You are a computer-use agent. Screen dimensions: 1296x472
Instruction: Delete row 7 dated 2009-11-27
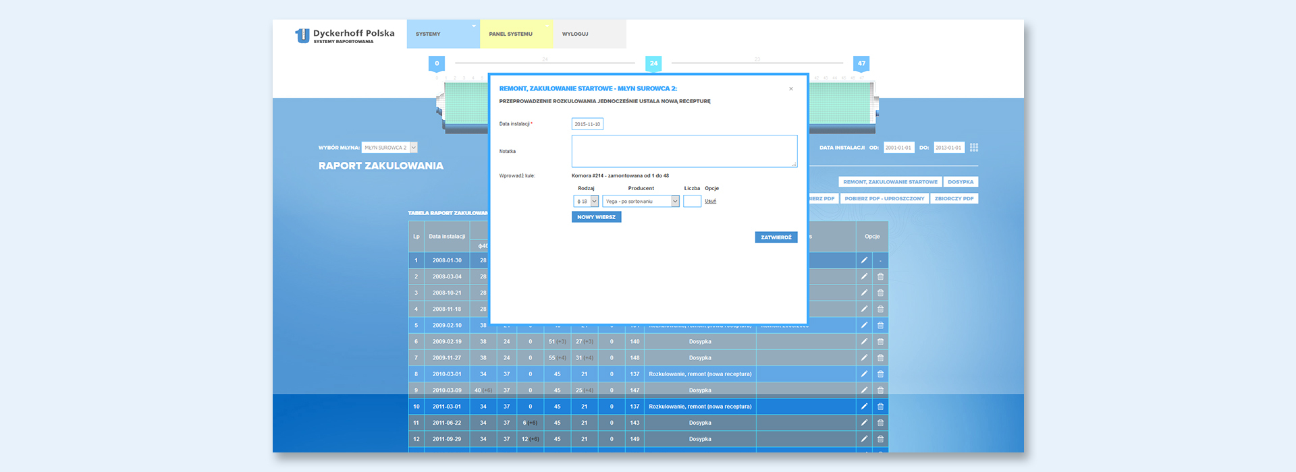point(880,357)
